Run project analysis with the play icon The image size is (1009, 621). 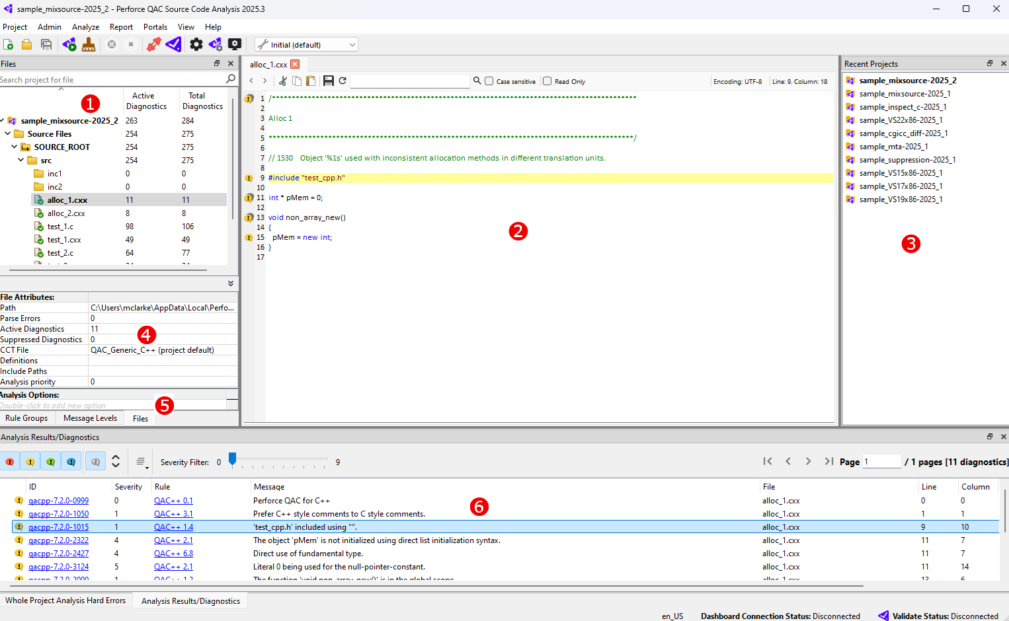[x=69, y=44]
